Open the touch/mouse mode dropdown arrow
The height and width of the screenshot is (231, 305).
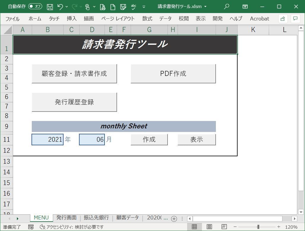pos(94,7)
